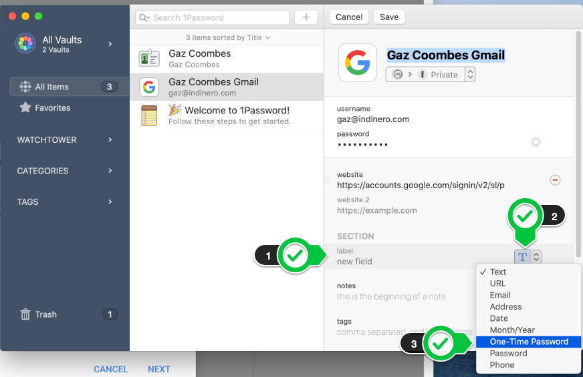Remove website with red minus icon
The width and height of the screenshot is (583, 377).
tap(555, 180)
